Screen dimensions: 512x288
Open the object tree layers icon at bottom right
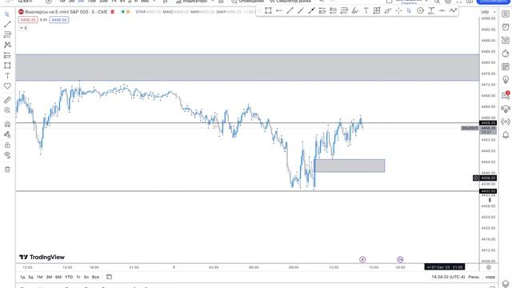pyautogui.click(x=506, y=283)
